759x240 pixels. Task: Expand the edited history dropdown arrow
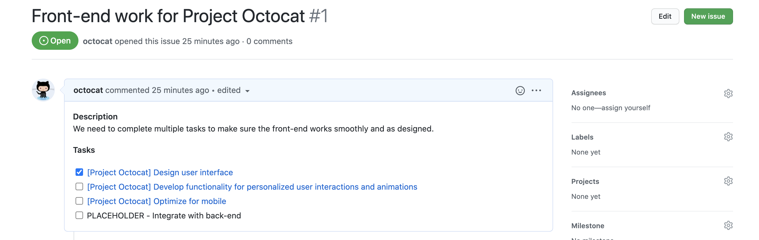(x=247, y=91)
